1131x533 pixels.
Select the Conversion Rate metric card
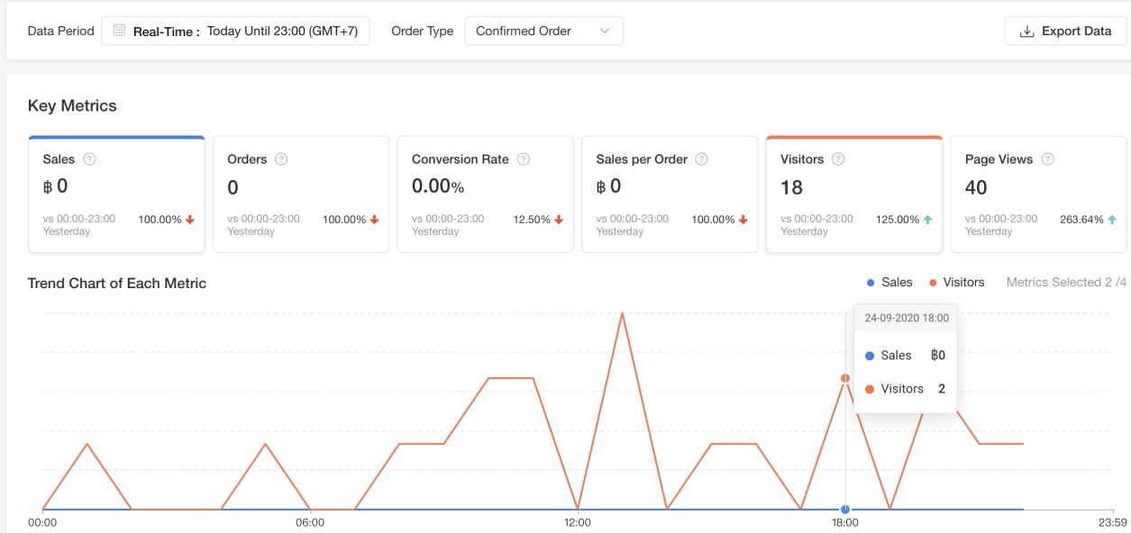pos(485,194)
